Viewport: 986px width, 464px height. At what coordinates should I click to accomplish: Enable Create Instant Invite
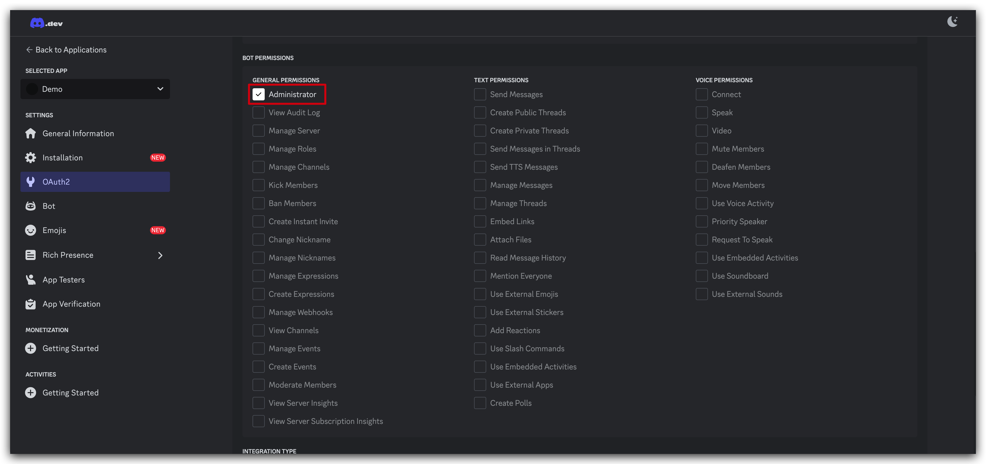point(259,221)
